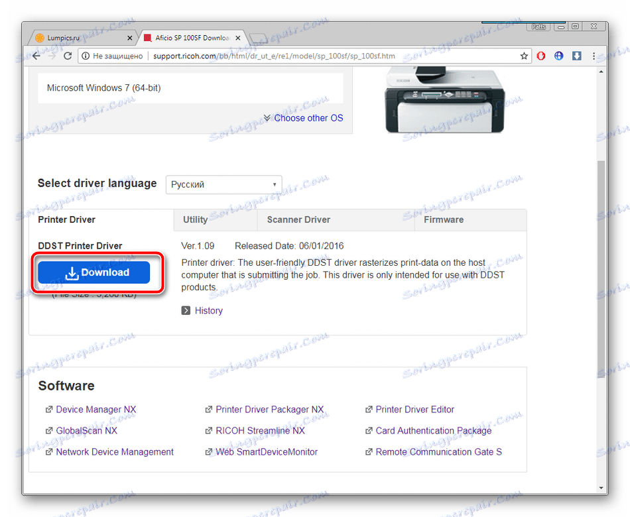This screenshot has height=517, width=630.
Task: Click the Select driver language label
Action: 97,183
